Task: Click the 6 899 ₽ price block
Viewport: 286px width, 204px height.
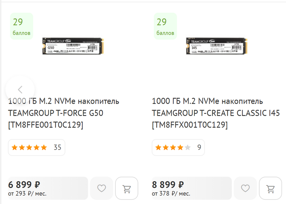Action: point(48,188)
